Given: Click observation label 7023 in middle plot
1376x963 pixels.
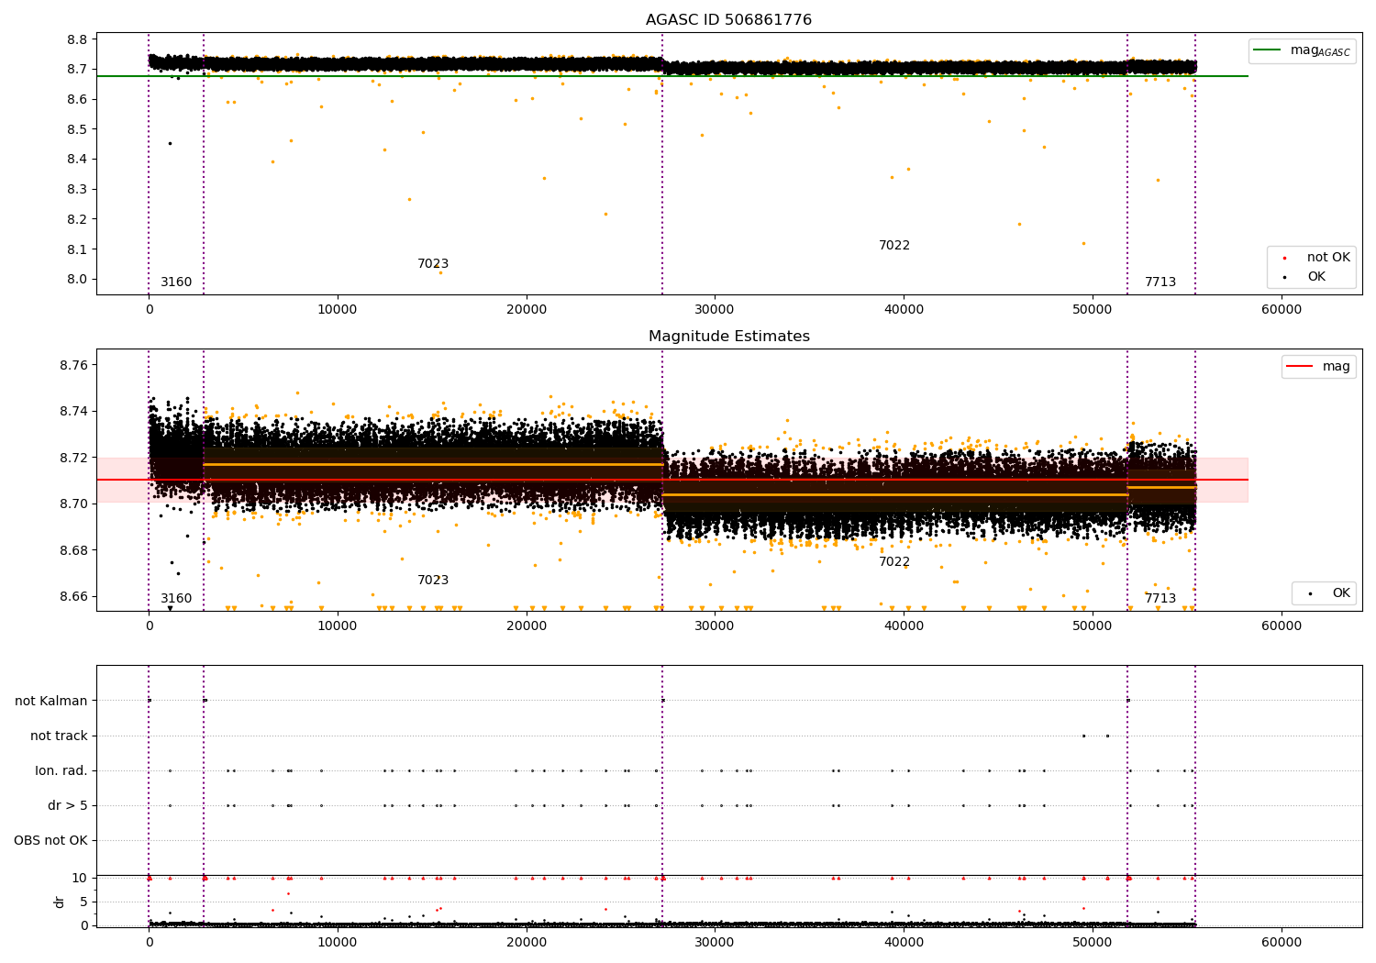Looking at the screenshot, I should click(x=433, y=581).
